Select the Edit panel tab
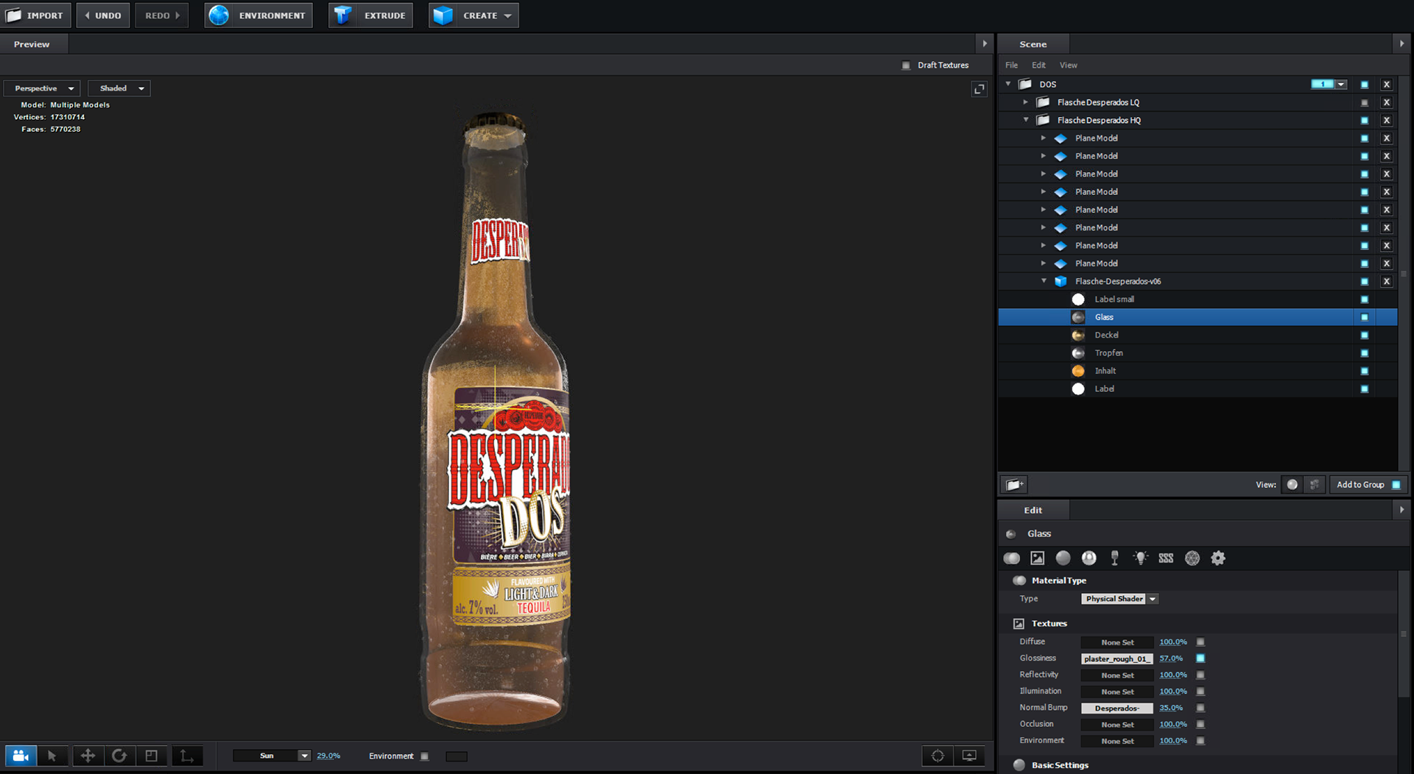The height and width of the screenshot is (774, 1414). 1033,510
